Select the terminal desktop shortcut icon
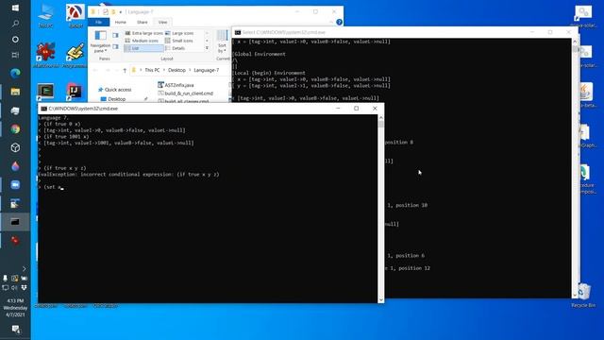604x340 pixels. click(45, 92)
